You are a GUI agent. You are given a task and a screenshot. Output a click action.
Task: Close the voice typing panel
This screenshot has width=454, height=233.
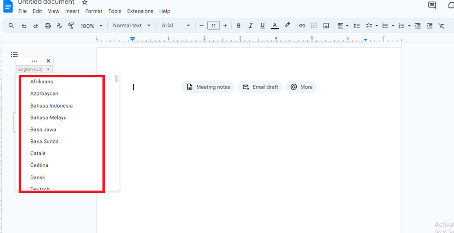click(48, 61)
